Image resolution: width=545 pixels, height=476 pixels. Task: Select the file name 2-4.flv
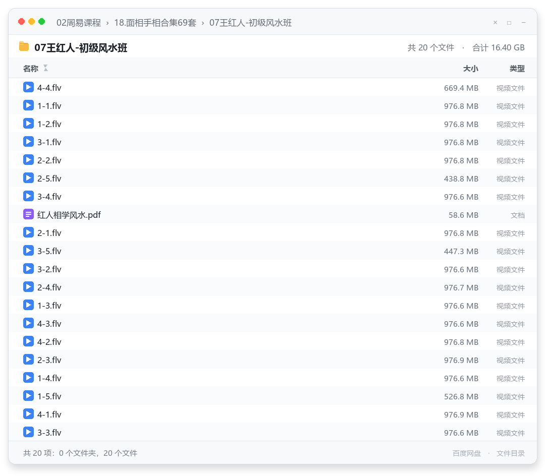coord(49,287)
